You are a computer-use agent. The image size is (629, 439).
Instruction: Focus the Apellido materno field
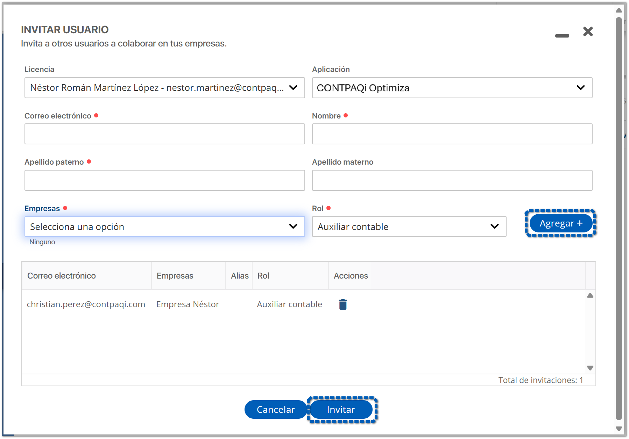[x=452, y=180]
